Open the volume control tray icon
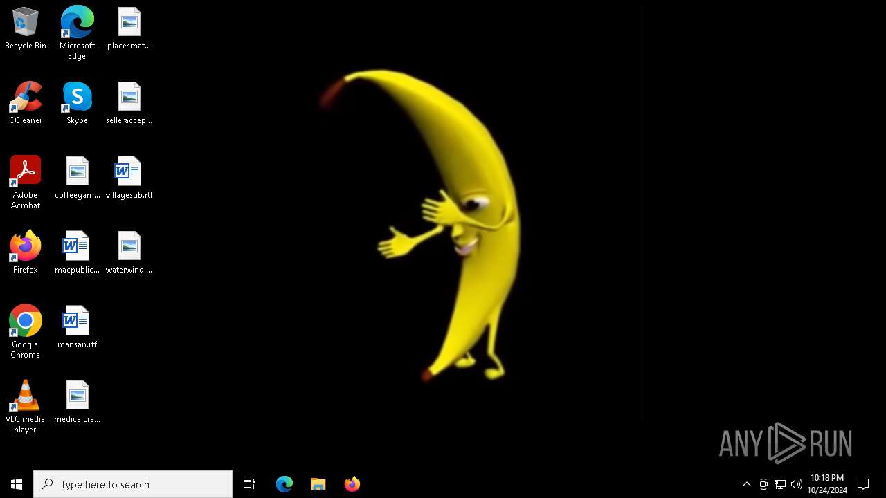This screenshot has width=886, height=498. tap(797, 484)
